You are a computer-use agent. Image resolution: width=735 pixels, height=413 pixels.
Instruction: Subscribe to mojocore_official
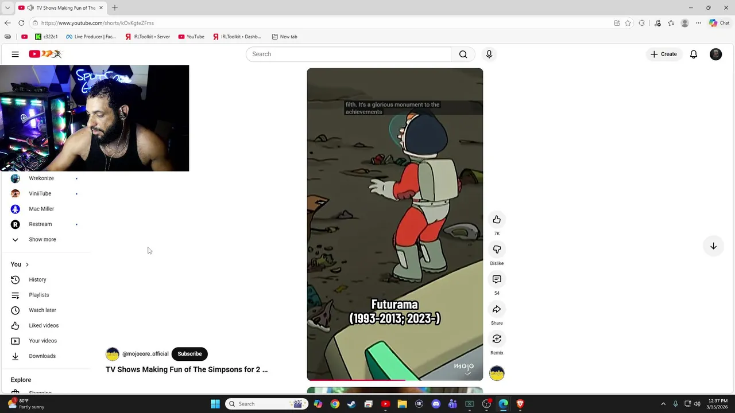[189, 354]
